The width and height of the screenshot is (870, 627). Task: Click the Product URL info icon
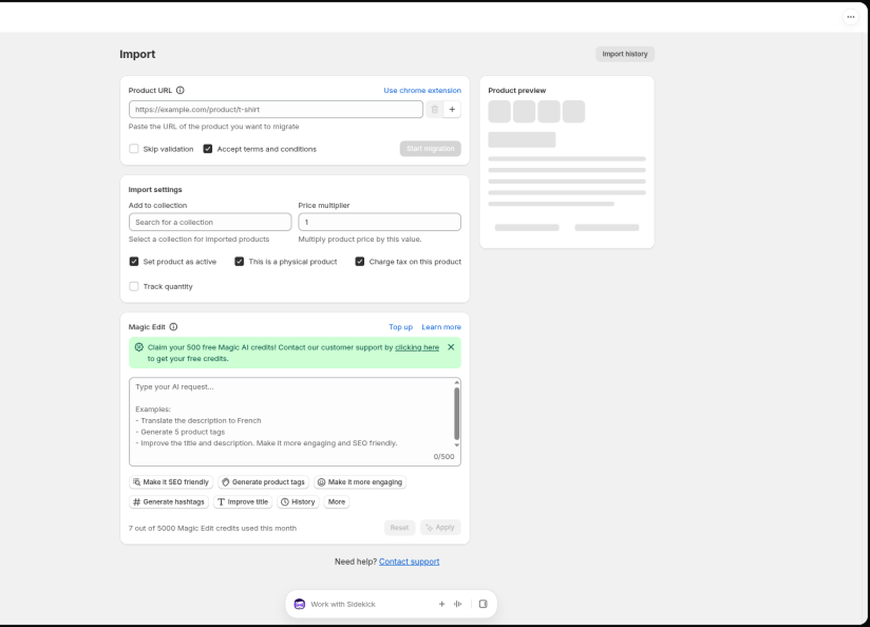pyautogui.click(x=180, y=90)
